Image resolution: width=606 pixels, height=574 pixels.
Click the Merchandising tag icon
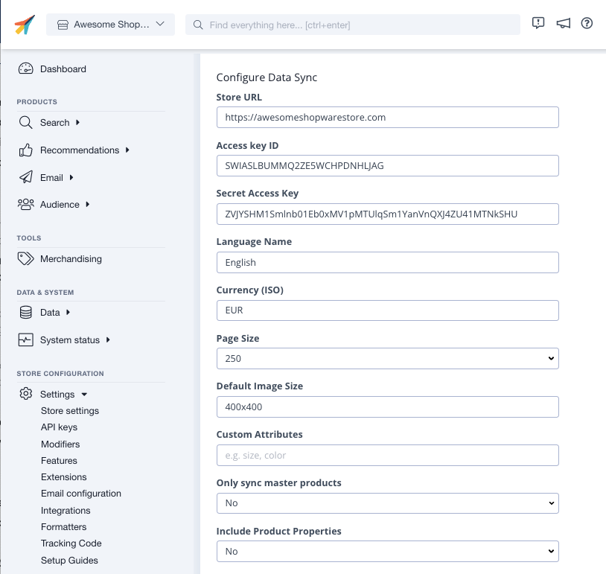(x=26, y=259)
